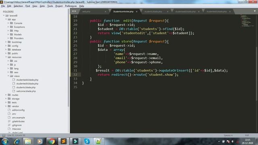This screenshot has height=145, width=258.
Task: Click the PHP syntax selector in status bar
Action: pyautogui.click(x=247, y=135)
